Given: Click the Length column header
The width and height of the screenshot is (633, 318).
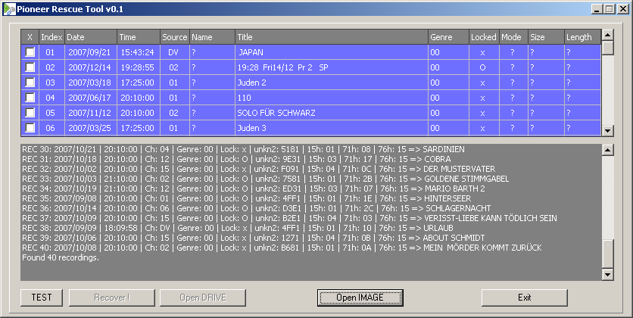Looking at the screenshot, I should click(582, 37).
